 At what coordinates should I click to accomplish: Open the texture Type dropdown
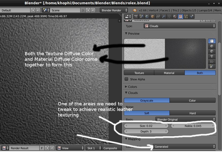tap(179, 26)
